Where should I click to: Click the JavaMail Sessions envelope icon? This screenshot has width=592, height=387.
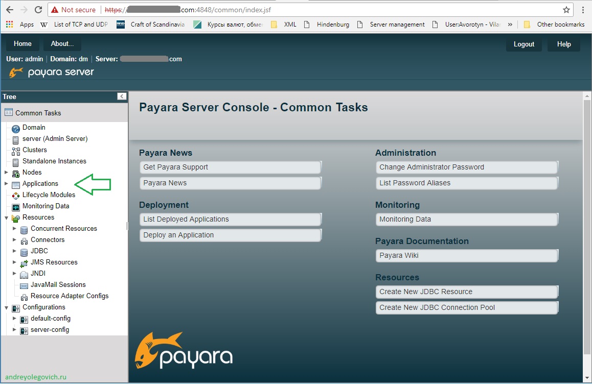[24, 286]
